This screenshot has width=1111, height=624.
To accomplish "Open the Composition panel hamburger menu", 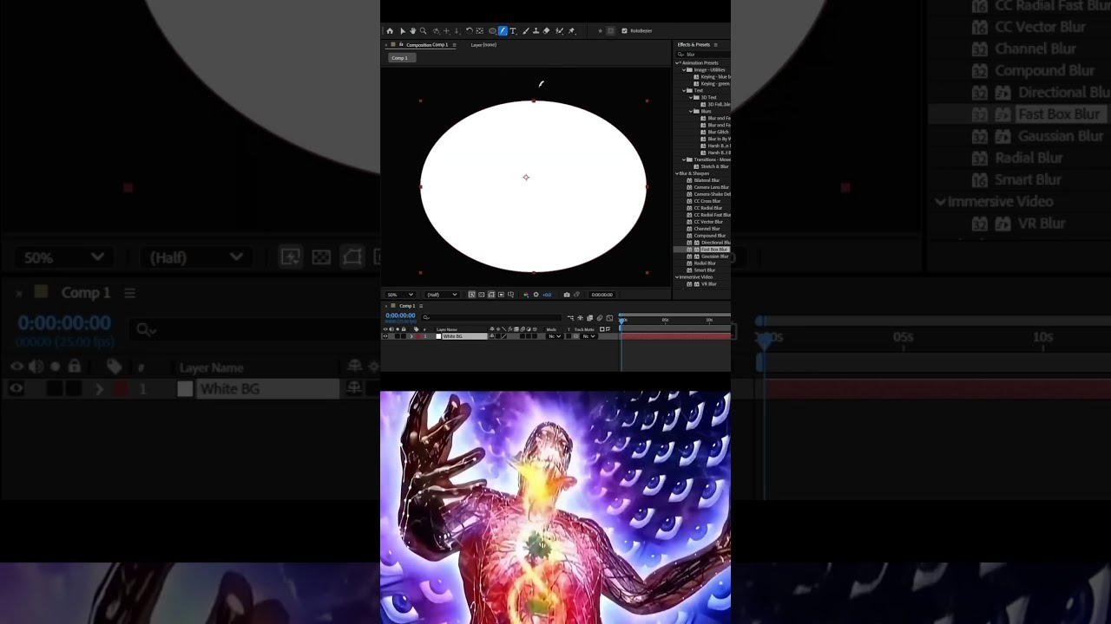I will pyautogui.click(x=454, y=44).
